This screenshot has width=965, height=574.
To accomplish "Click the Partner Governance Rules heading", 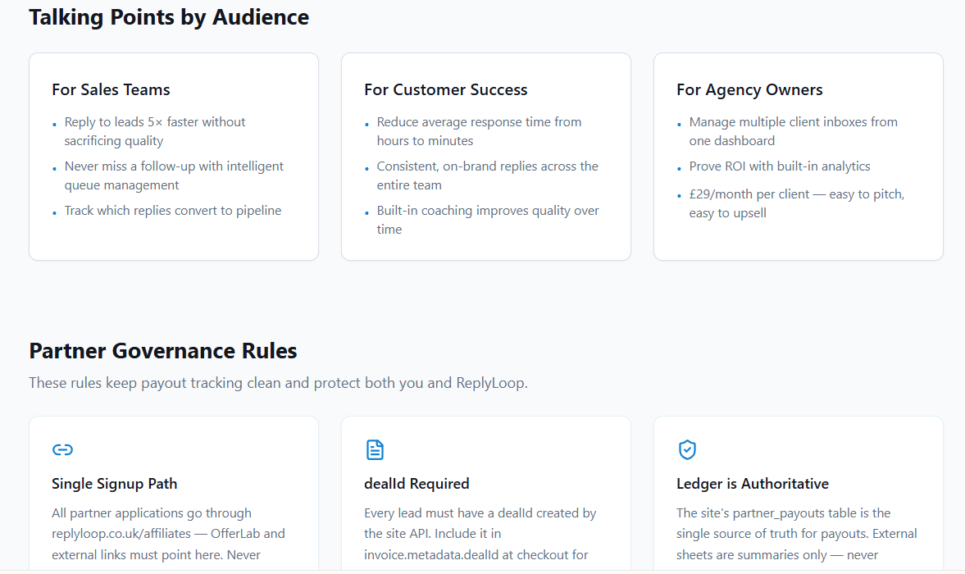I will 162,350.
